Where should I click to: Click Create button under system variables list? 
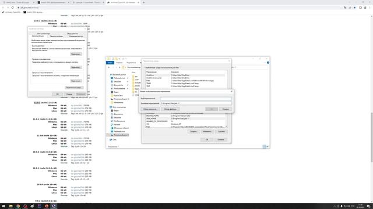[x=193, y=132]
